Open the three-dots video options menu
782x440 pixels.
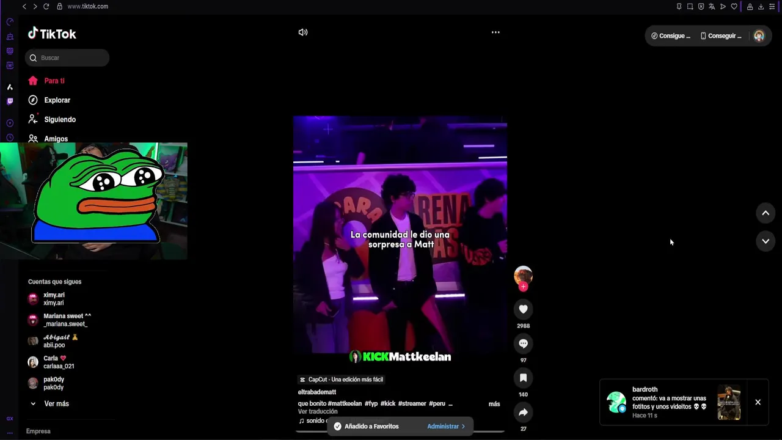pyautogui.click(x=495, y=32)
